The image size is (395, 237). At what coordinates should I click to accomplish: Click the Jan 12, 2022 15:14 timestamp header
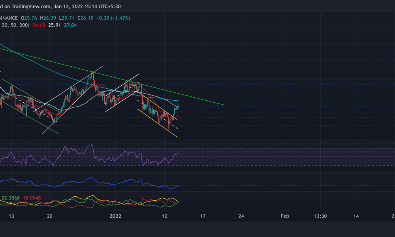pyautogui.click(x=87, y=7)
